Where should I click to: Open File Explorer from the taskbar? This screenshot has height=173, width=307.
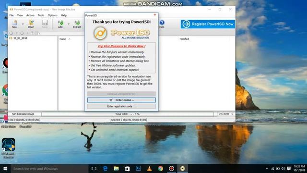[116, 169]
